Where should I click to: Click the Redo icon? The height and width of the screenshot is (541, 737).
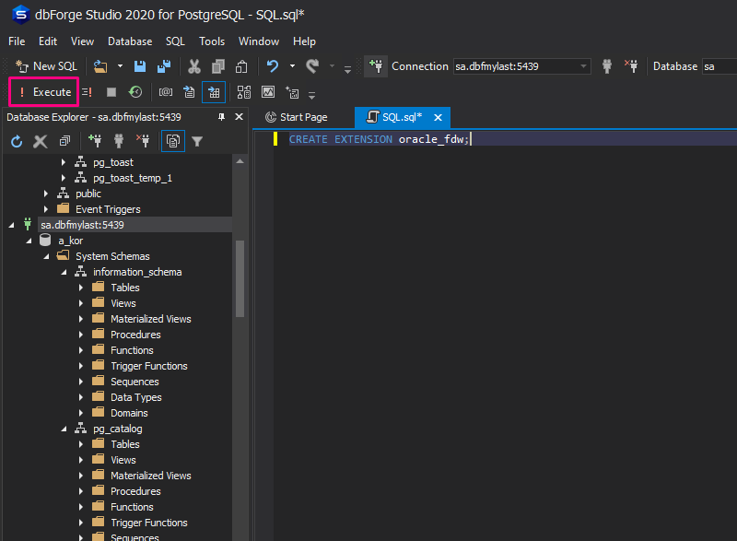(312, 66)
